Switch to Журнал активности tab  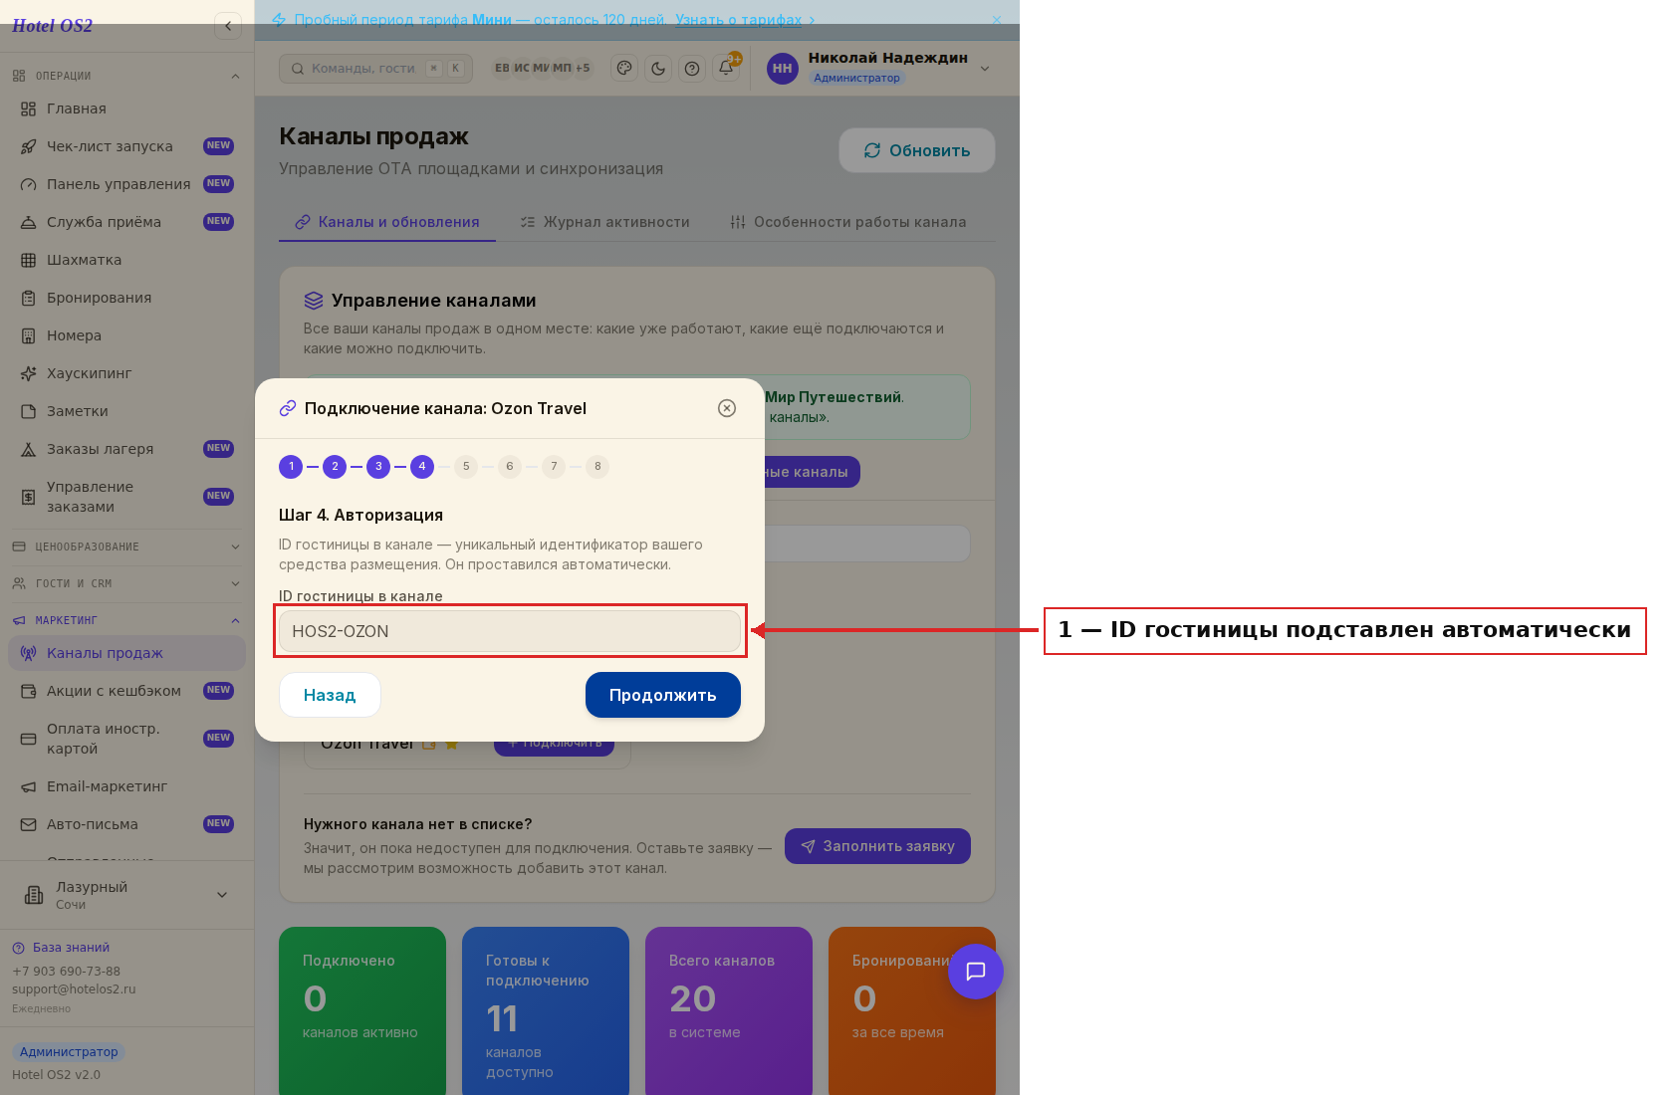coord(605,222)
